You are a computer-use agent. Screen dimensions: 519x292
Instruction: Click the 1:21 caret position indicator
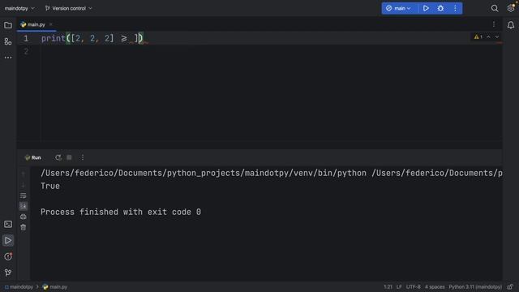[x=388, y=287]
